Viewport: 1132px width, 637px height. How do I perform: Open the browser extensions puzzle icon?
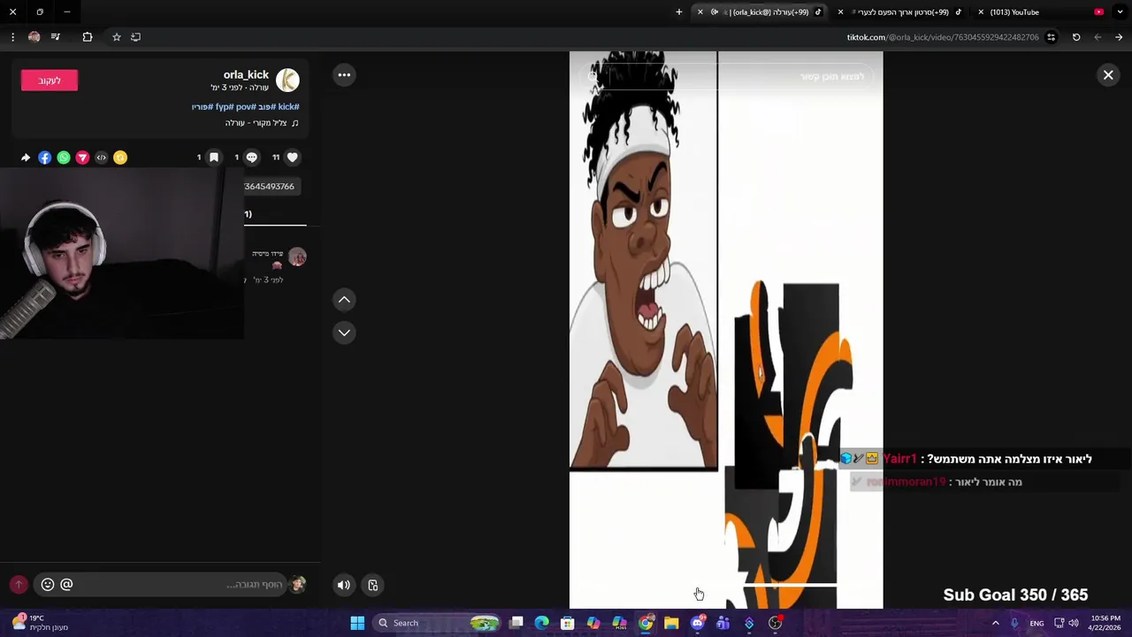pyautogui.click(x=87, y=37)
